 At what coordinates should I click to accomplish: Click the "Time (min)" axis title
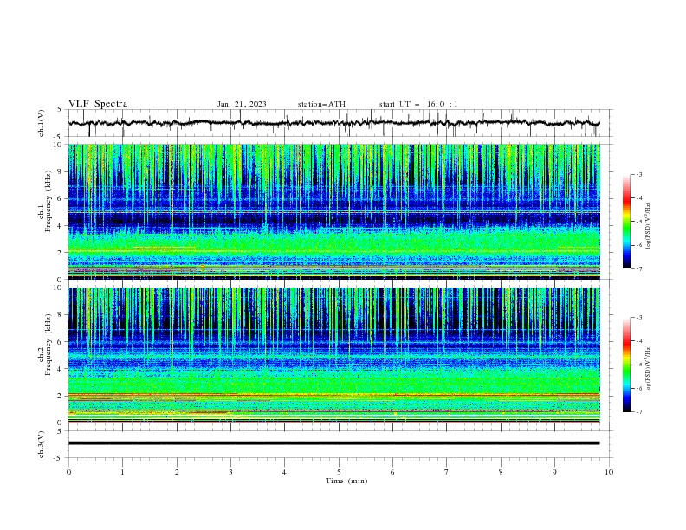(x=346, y=481)
